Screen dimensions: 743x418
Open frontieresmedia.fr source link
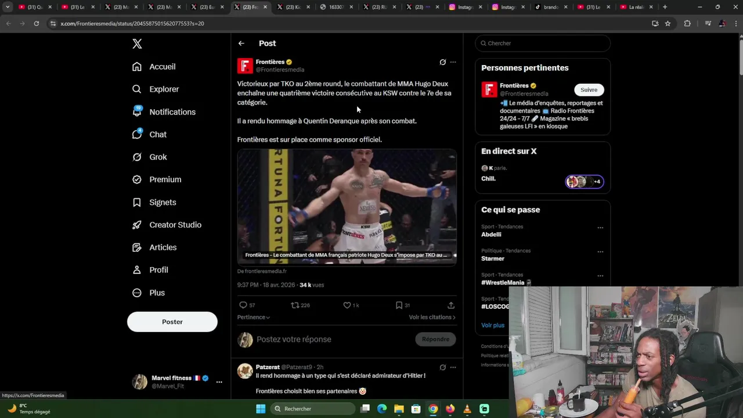pos(262,271)
